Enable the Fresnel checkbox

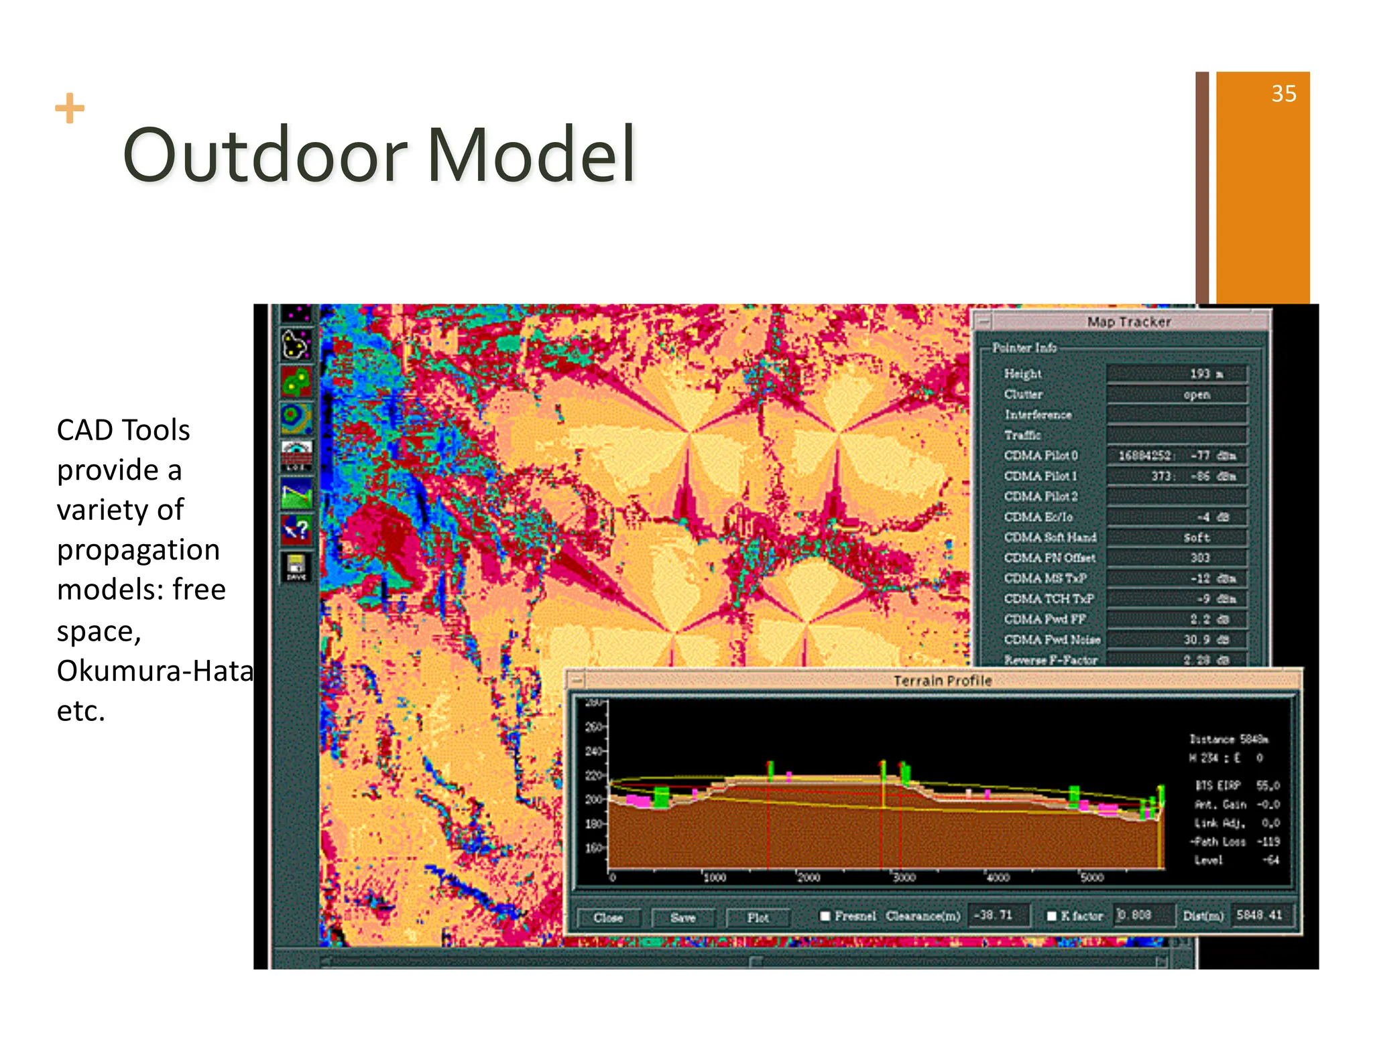click(825, 916)
